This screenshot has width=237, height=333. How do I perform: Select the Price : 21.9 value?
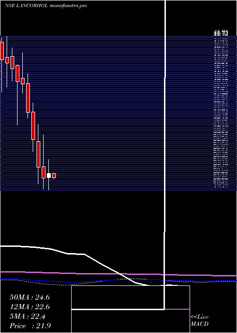(30, 326)
